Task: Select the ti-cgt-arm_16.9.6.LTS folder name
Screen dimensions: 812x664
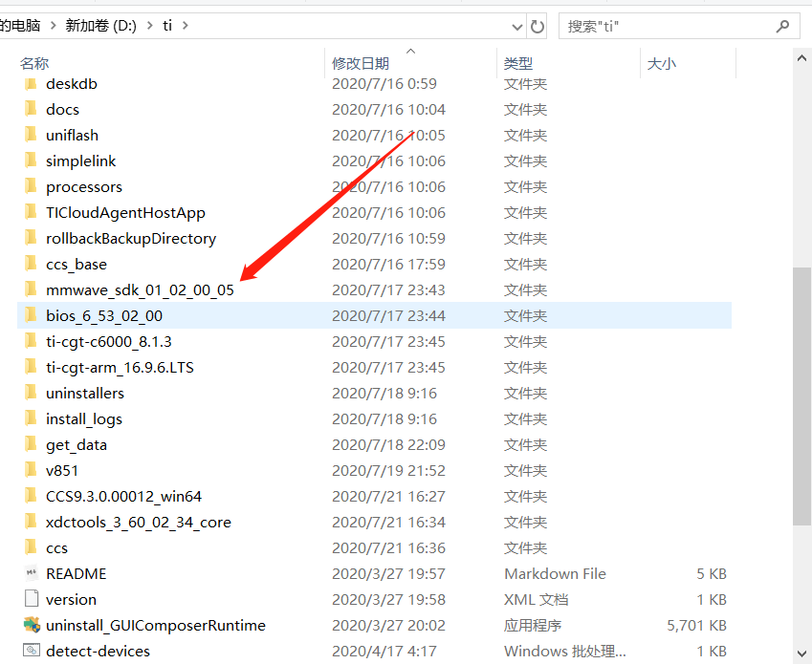Action: 120,368
